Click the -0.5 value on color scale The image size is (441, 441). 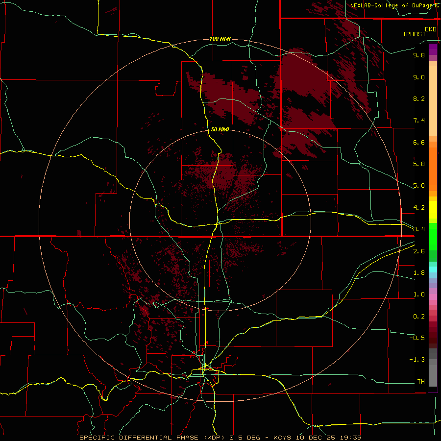pyautogui.click(x=417, y=338)
